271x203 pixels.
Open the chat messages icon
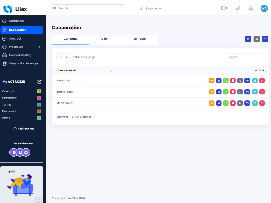tap(238, 8)
